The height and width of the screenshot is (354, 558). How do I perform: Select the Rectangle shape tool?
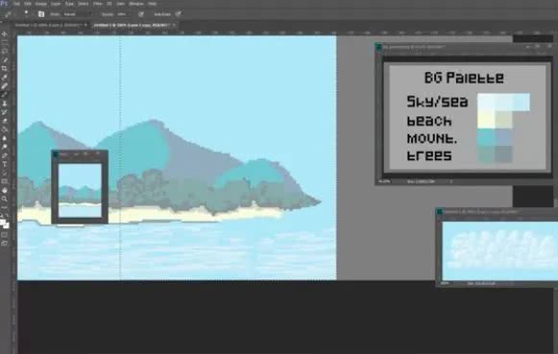pyautogui.click(x=5, y=181)
